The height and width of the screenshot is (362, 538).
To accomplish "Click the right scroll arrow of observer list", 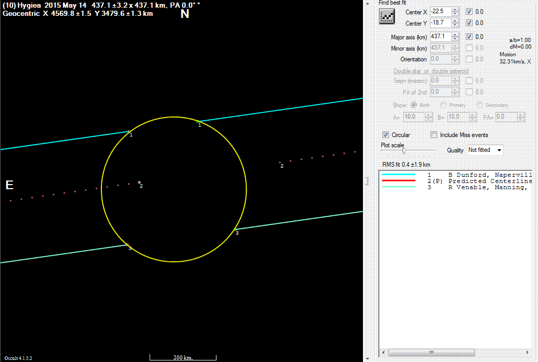I will [x=528, y=352].
